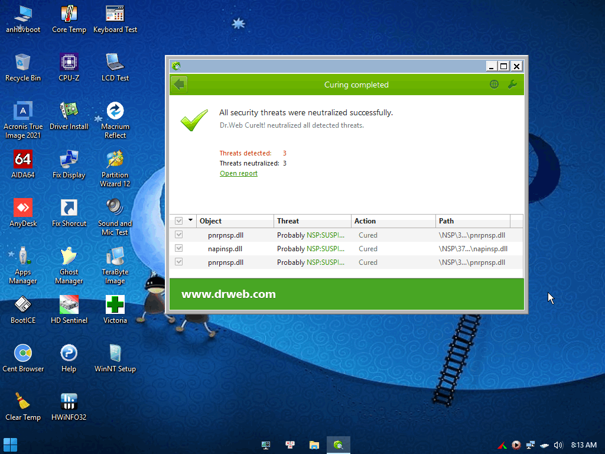Toggle checkbox for first pnrpnsp.dll row

tap(178, 235)
